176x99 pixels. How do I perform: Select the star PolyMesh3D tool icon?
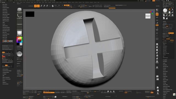click(172, 10)
